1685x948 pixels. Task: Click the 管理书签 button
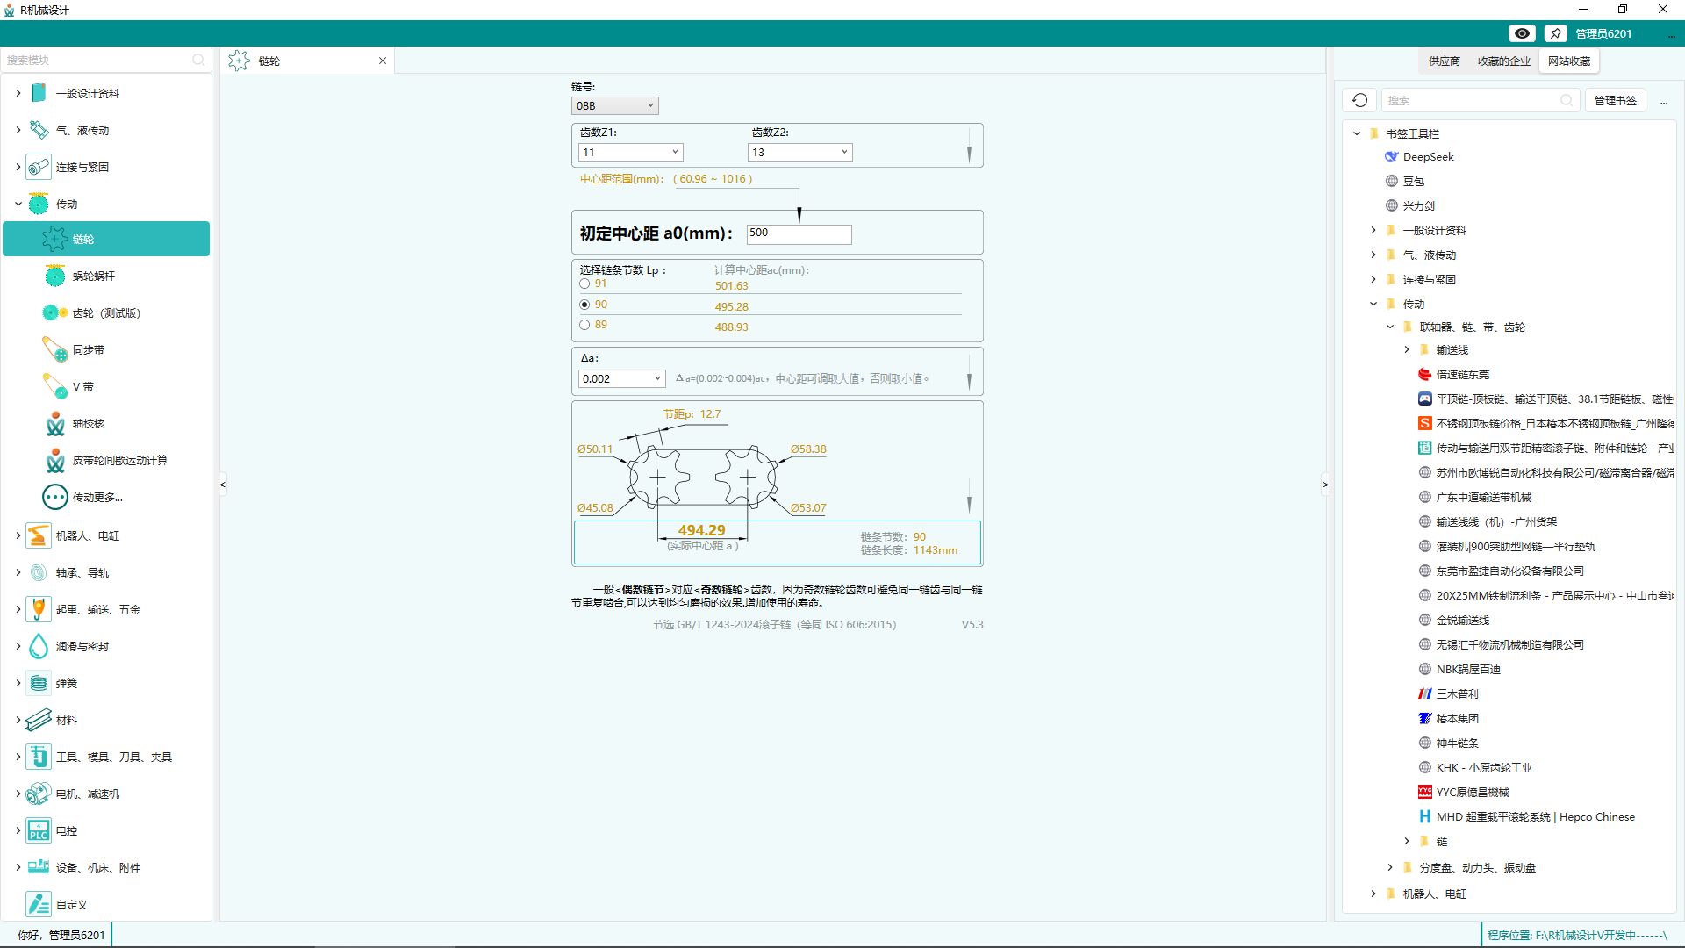pos(1615,100)
